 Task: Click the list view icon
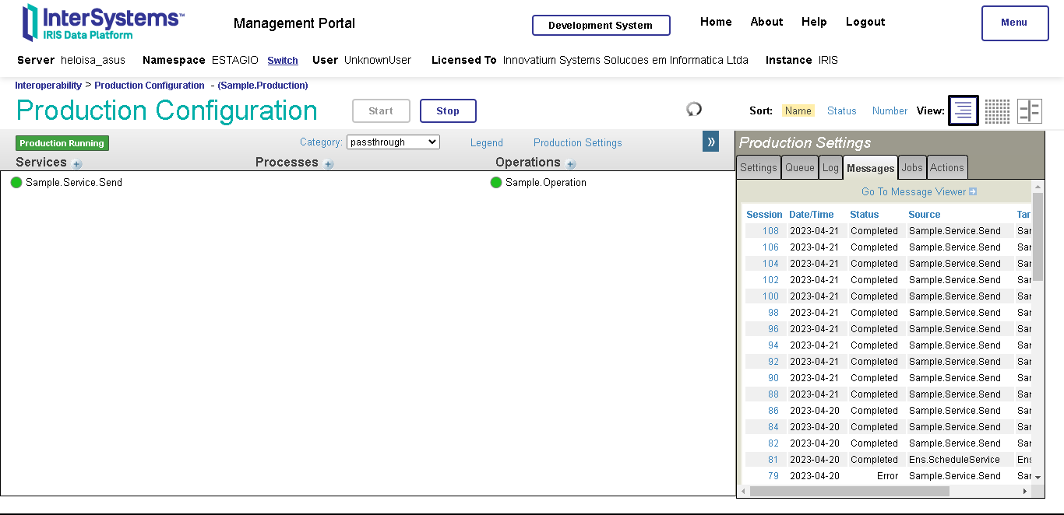[x=963, y=111]
